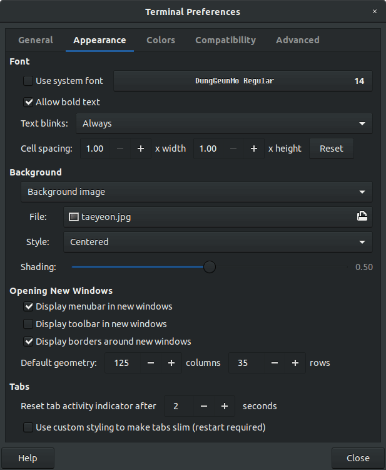This screenshot has height=470, width=386.
Task: Click the Shading slider handle
Action: click(x=210, y=267)
